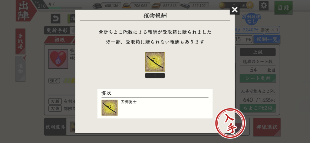
Task: Open the 雲次 sword thumbnail in list
Action: point(110,108)
